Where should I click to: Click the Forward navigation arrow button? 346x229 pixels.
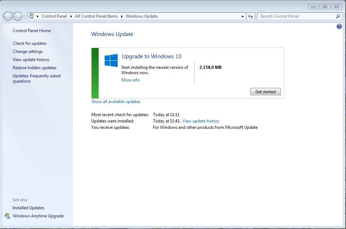click(x=18, y=16)
